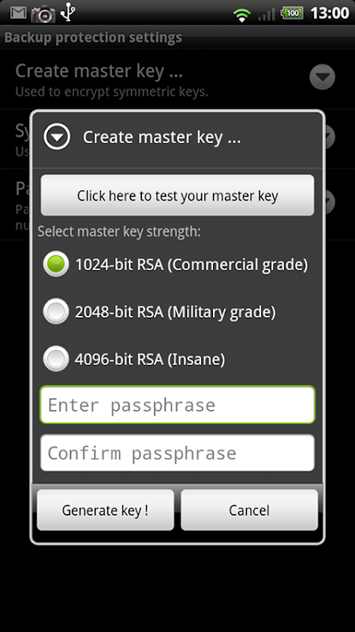Screen dimensions: 355x632
Task: Tap the camera notification icon
Action: [43, 13]
